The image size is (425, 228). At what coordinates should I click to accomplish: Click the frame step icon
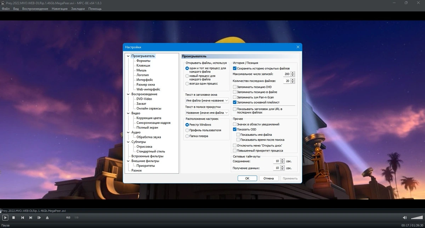[x=39, y=217]
